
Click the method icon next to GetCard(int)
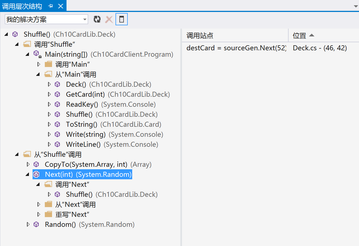click(x=57, y=94)
